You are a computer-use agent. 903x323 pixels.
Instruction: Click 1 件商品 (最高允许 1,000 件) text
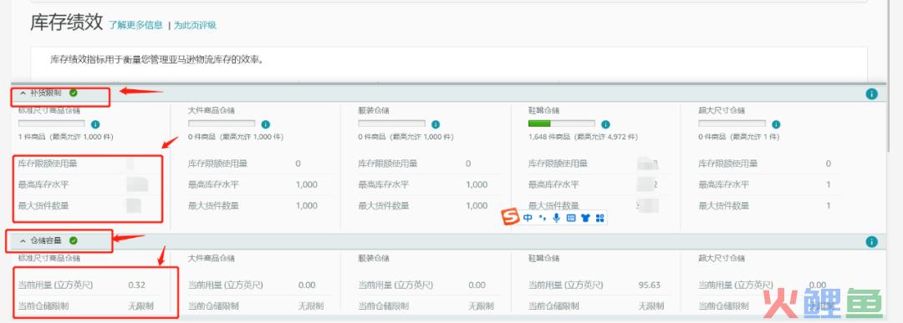(66, 138)
